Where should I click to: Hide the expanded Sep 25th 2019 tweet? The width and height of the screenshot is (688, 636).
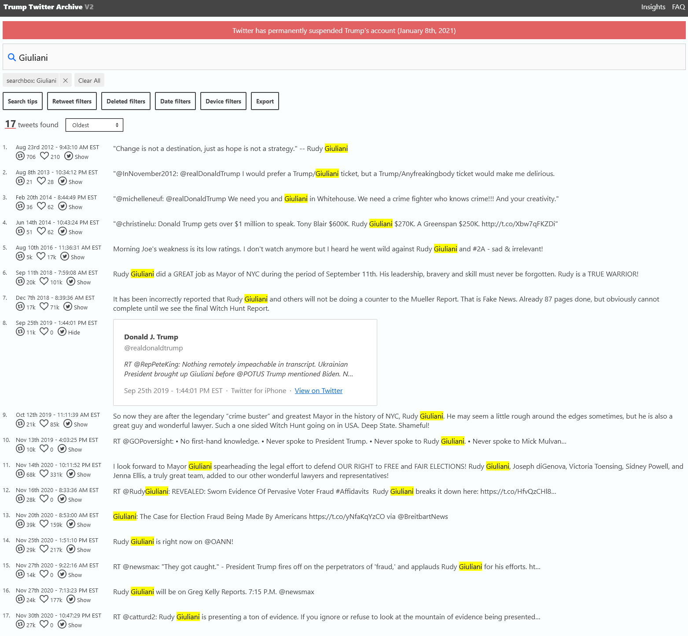pos(74,332)
